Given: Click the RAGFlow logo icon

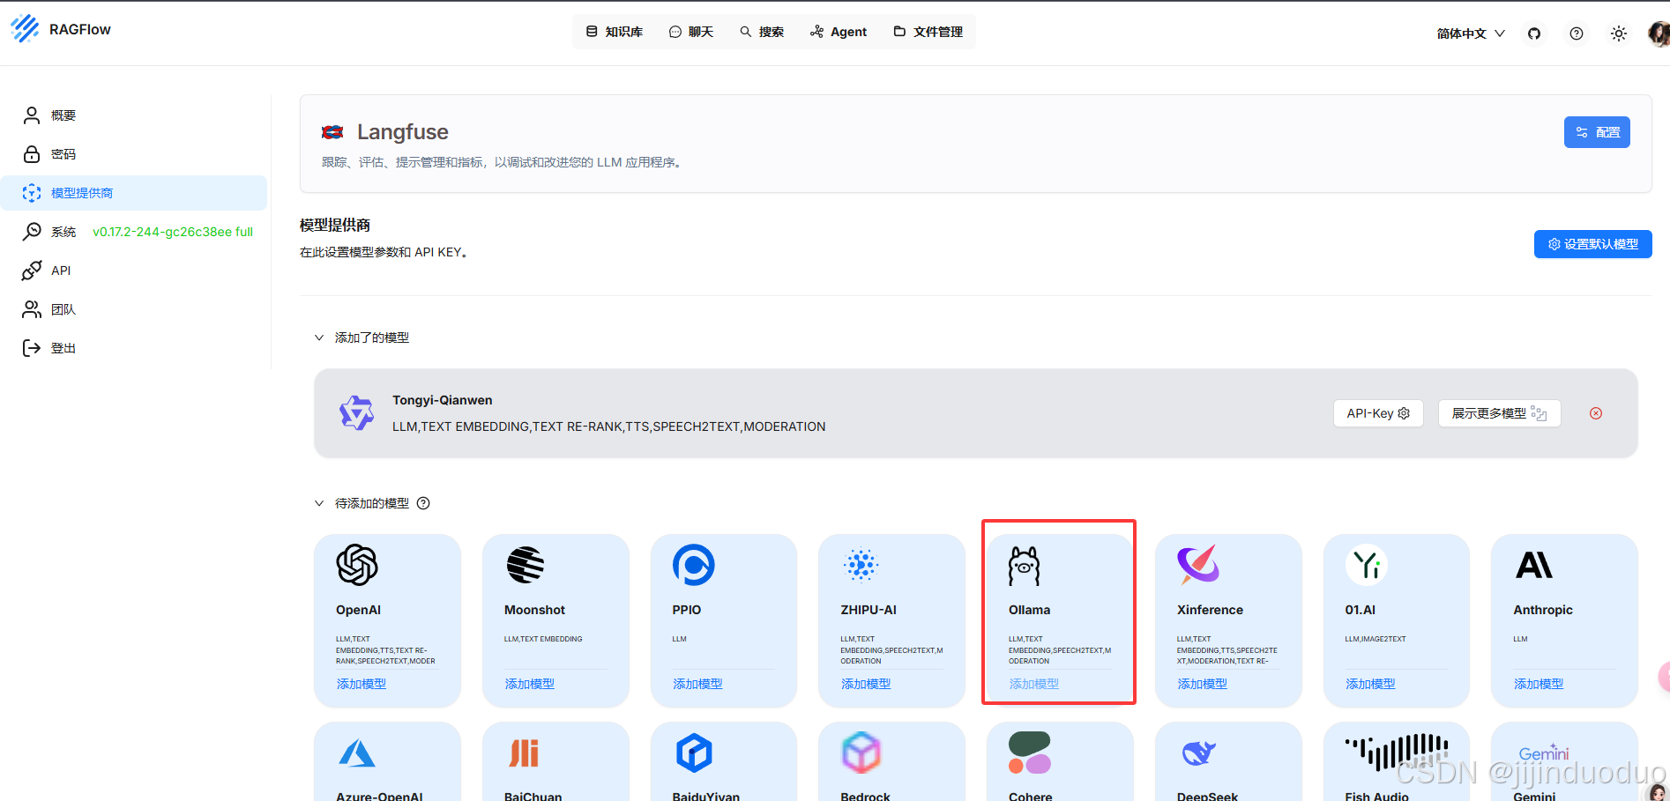Looking at the screenshot, I should click(25, 29).
